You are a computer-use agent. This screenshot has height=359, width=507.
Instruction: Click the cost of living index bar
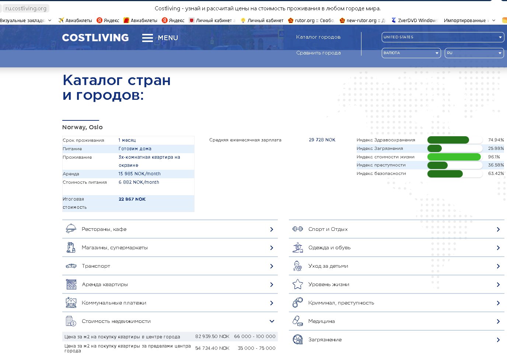[x=454, y=157]
